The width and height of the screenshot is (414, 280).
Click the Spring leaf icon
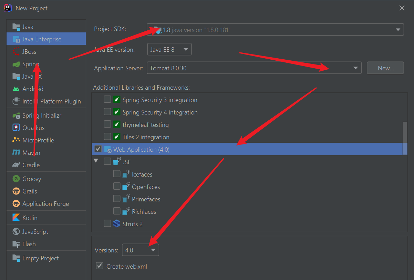tap(16, 64)
